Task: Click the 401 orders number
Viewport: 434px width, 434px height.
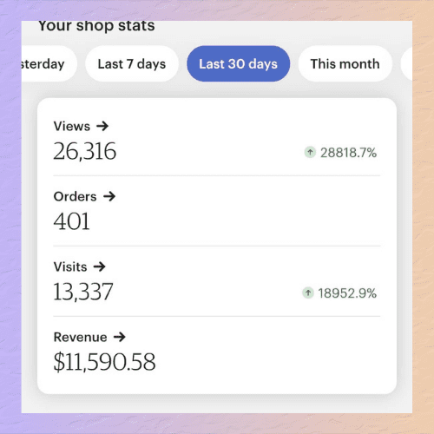Action: (71, 221)
